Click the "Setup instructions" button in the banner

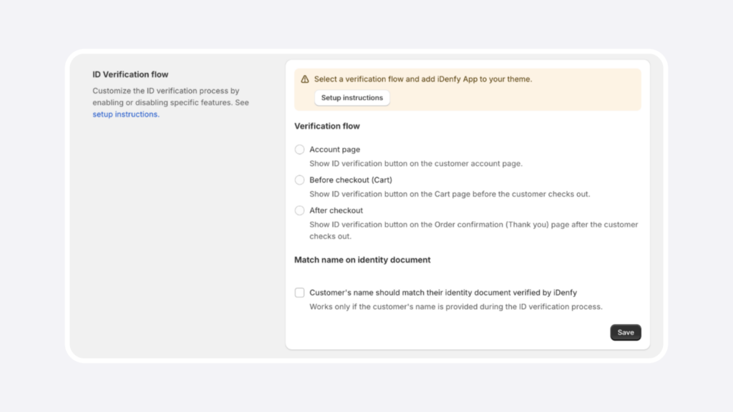click(351, 98)
